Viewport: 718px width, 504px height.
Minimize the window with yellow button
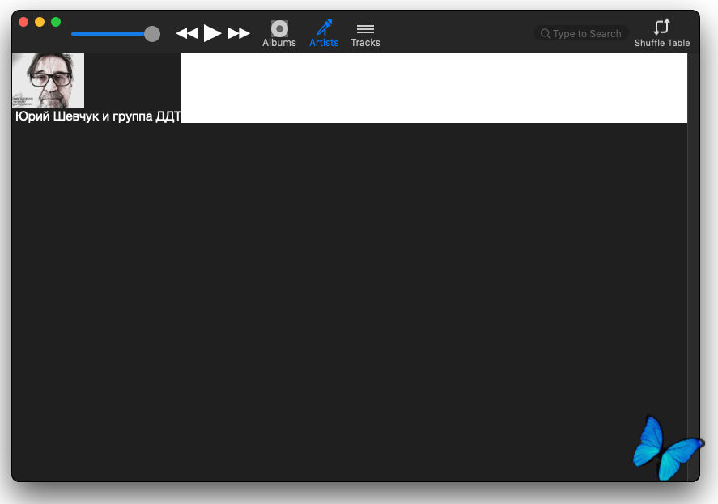40,22
